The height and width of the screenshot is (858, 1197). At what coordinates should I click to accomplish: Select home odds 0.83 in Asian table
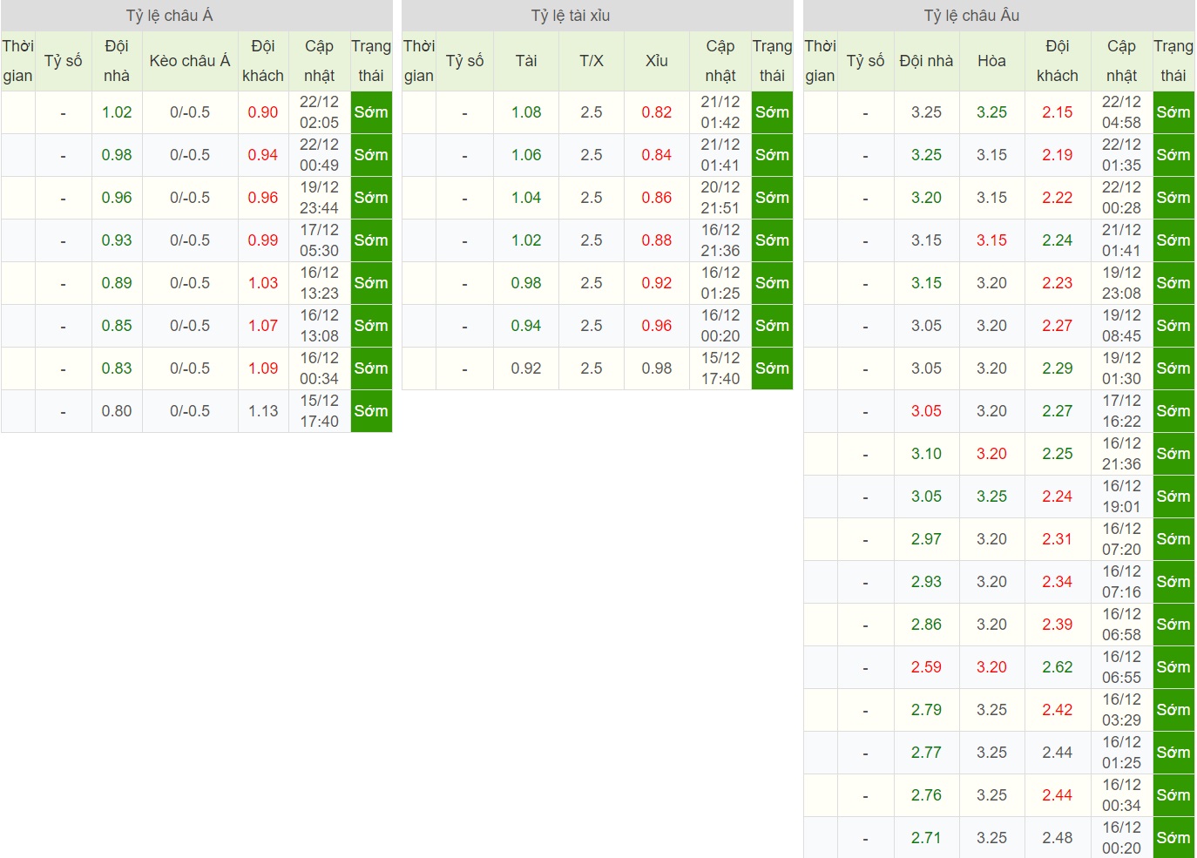[x=117, y=368]
